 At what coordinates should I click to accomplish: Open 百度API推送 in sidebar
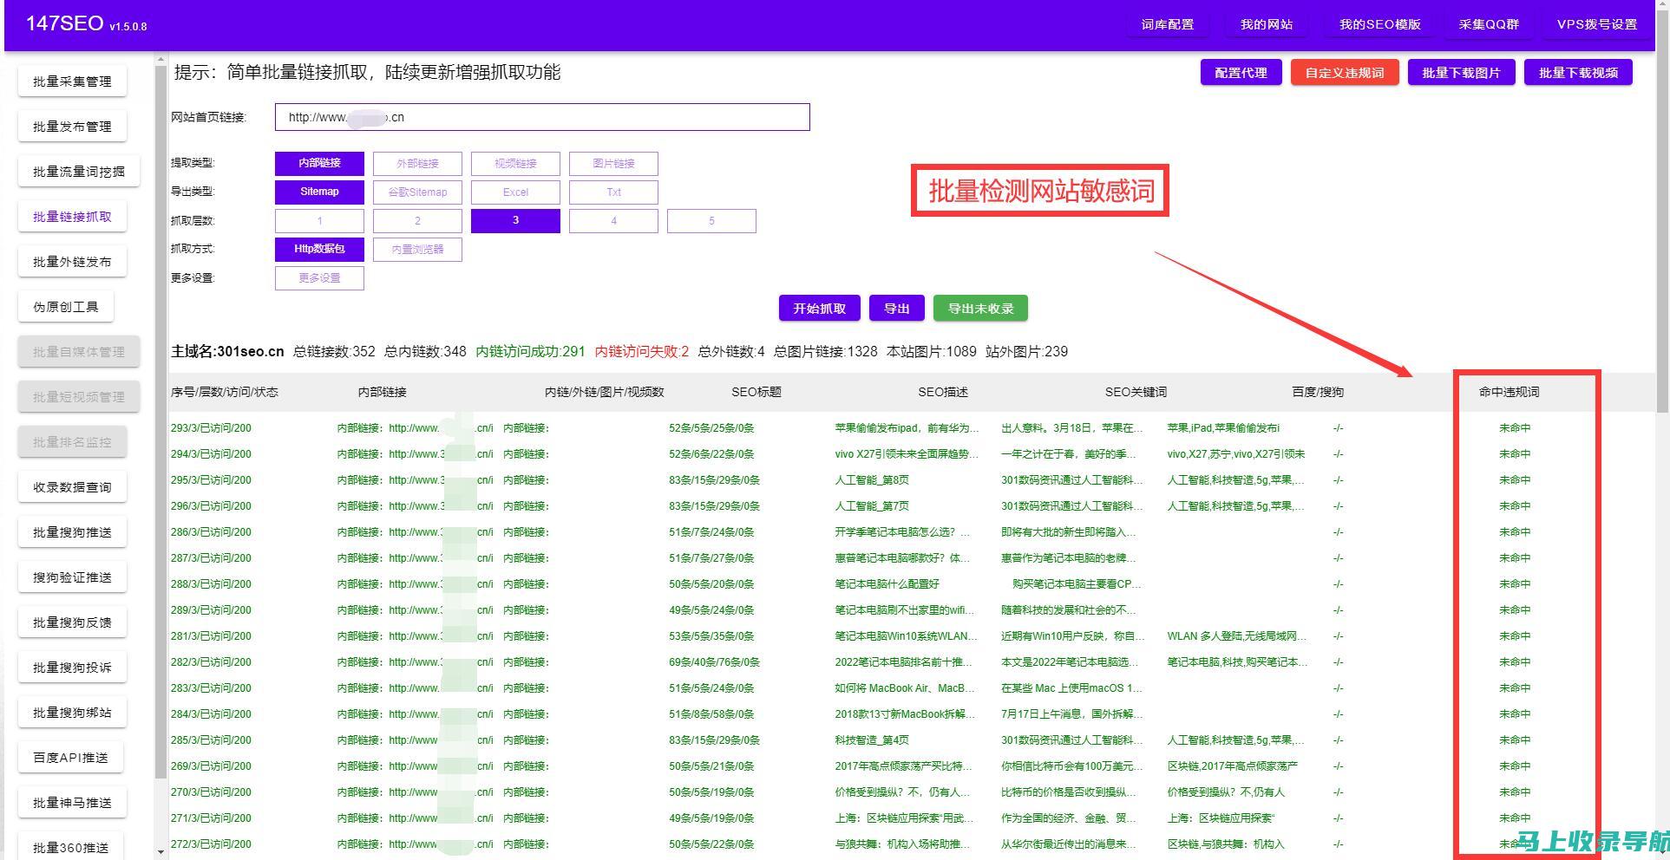(70, 758)
